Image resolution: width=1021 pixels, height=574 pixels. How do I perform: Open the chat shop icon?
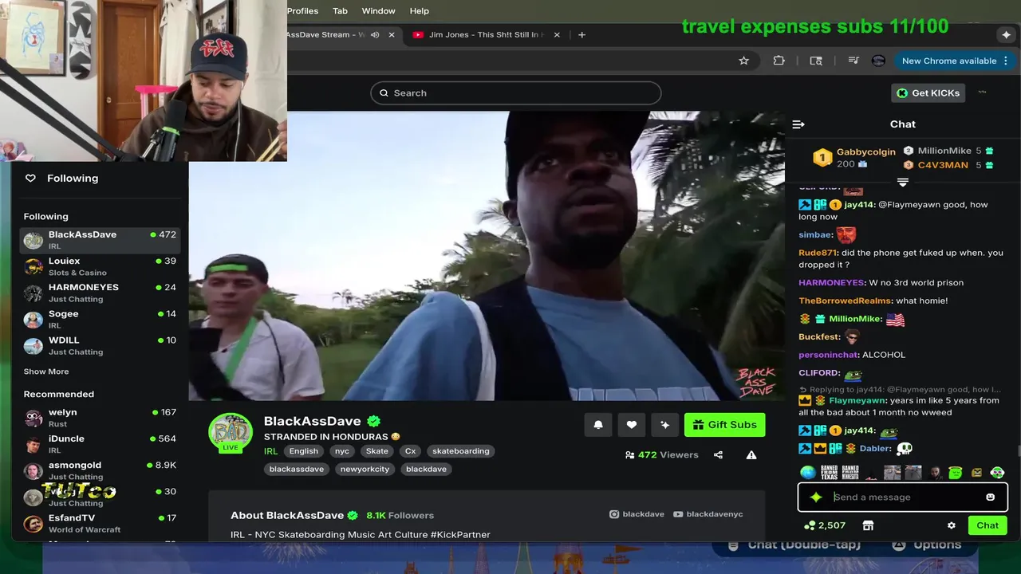(x=868, y=525)
